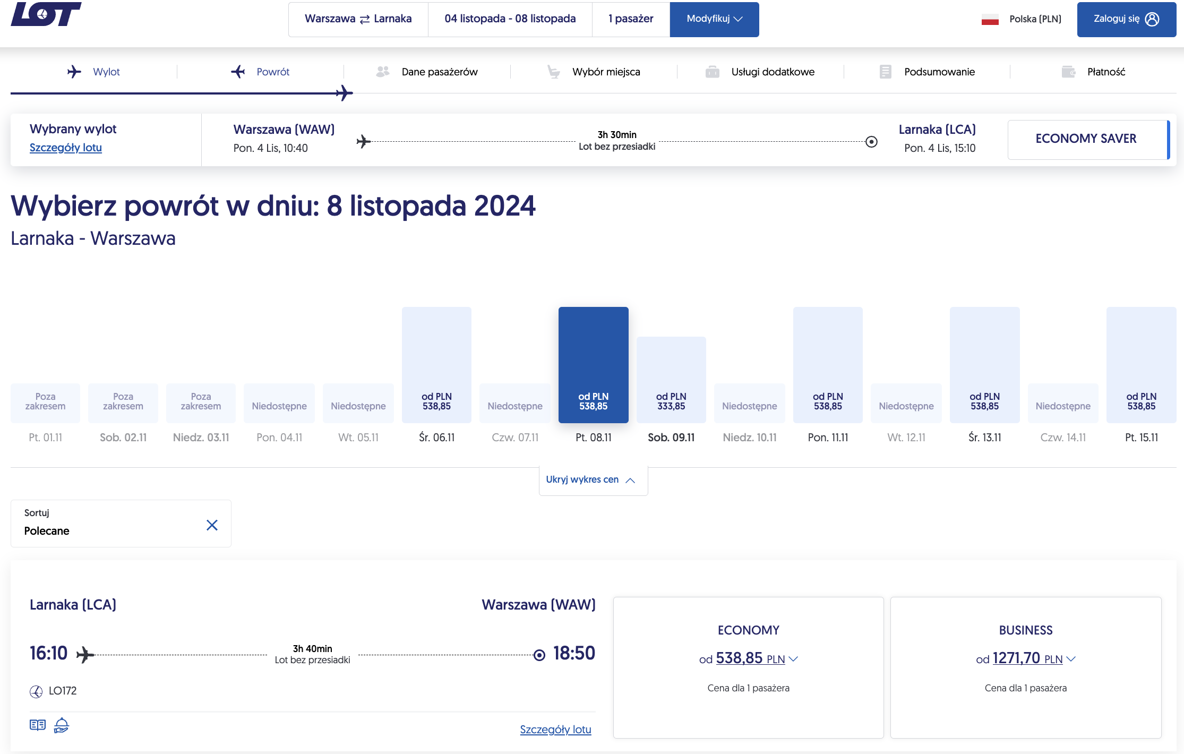The height and width of the screenshot is (754, 1184).
Task: Open Szczegóły lotu for flight LO172
Action: [555, 730]
